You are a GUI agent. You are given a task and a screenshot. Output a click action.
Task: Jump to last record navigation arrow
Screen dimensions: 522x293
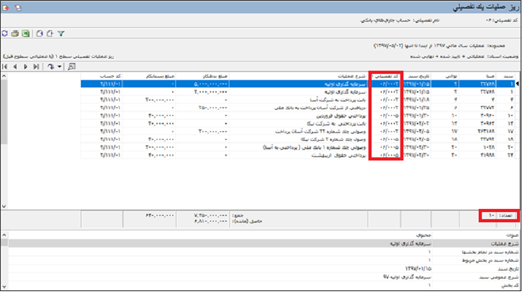[x=37, y=67]
